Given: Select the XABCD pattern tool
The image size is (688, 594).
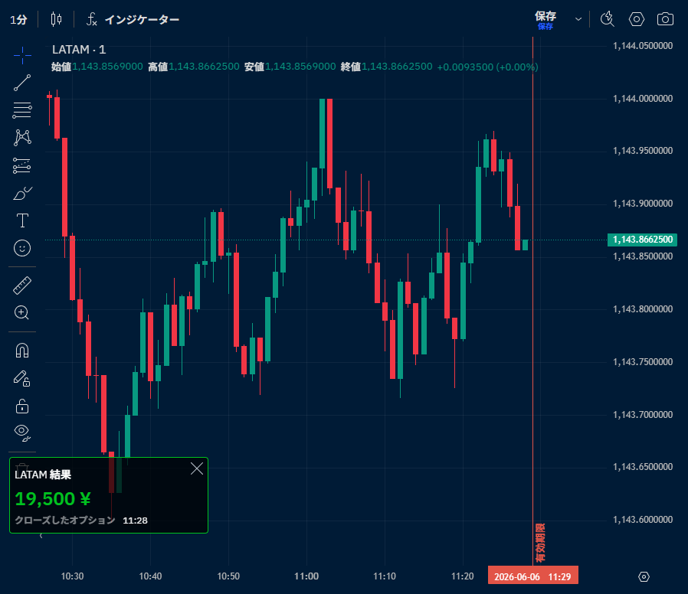Looking at the screenshot, I should point(22,138).
